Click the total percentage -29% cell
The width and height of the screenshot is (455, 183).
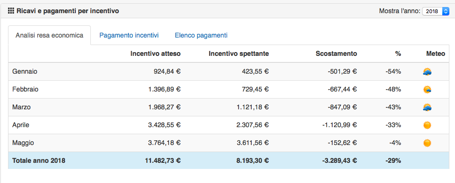click(393, 160)
